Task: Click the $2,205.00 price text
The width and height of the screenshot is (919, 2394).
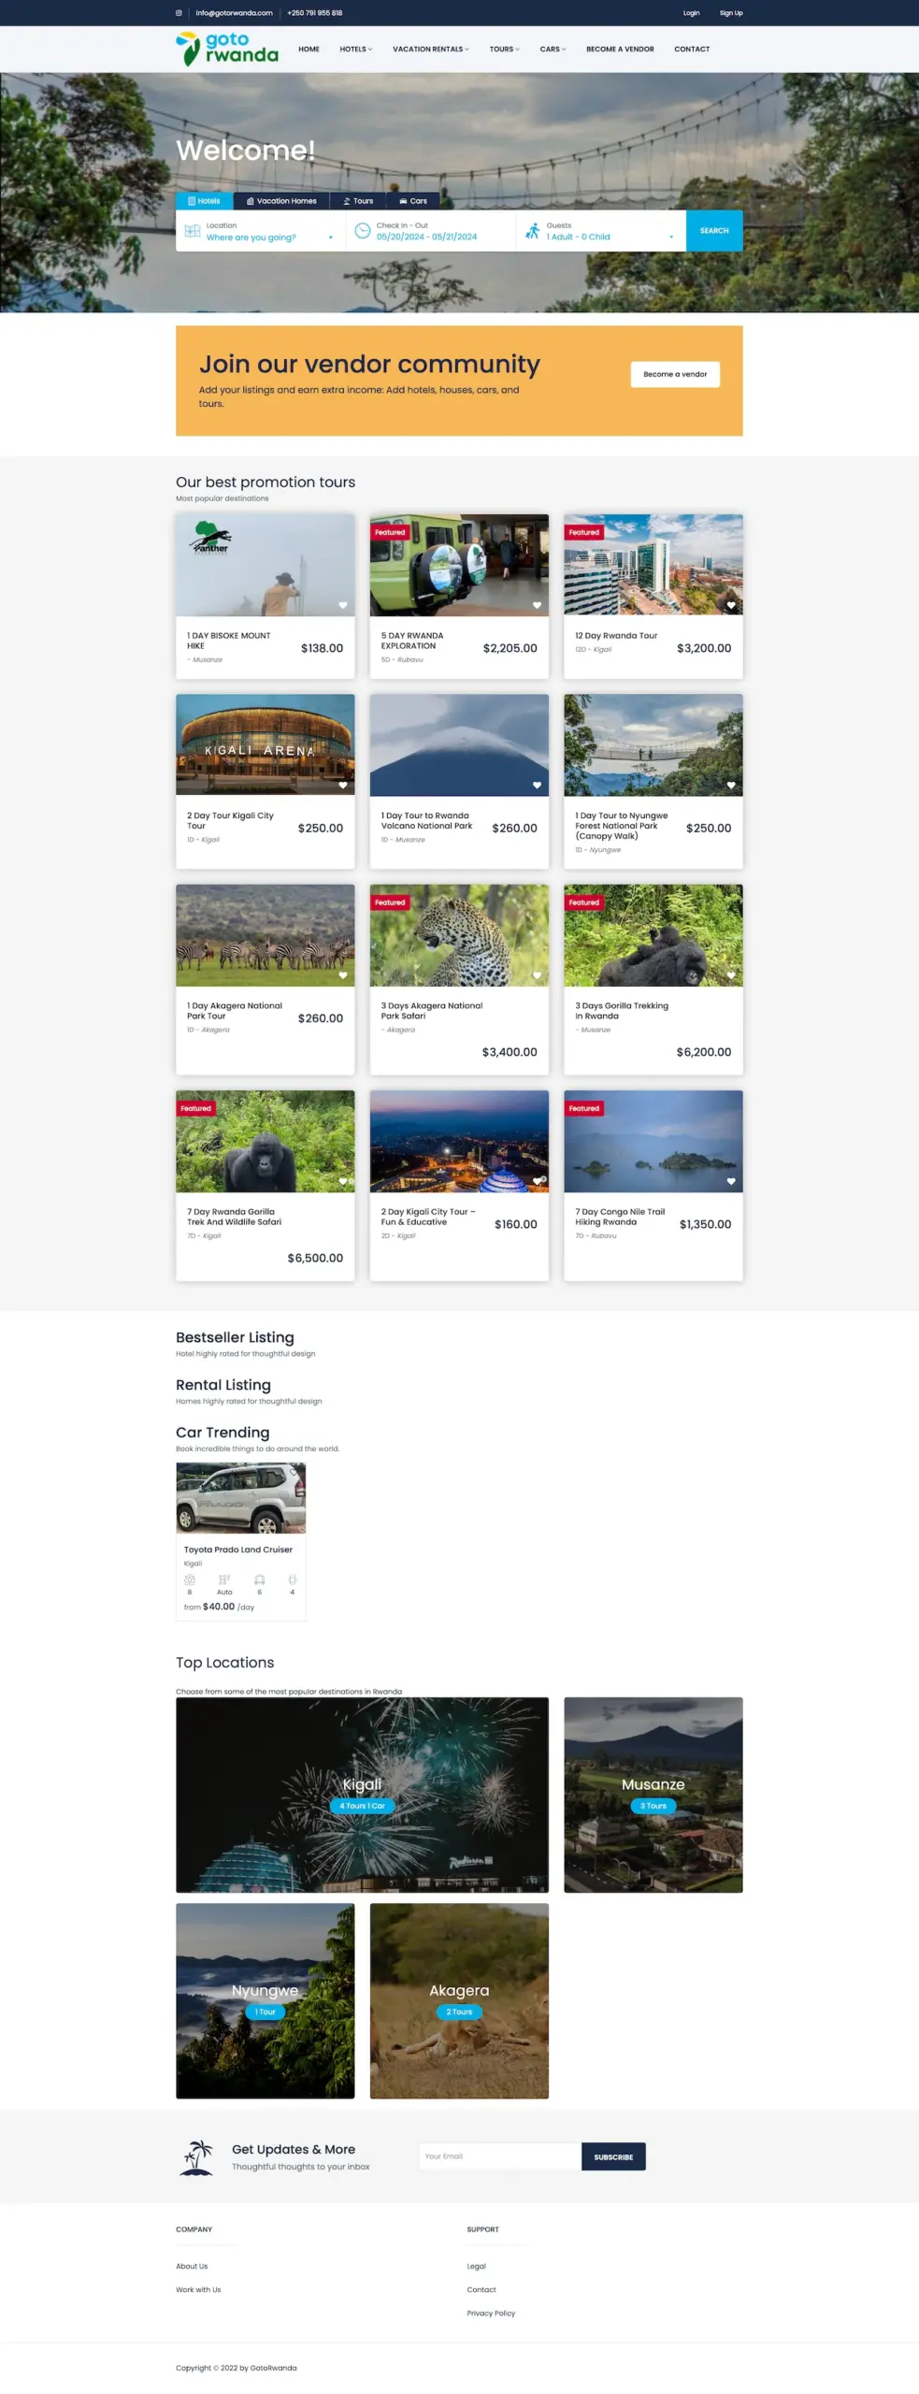Action: (x=510, y=648)
